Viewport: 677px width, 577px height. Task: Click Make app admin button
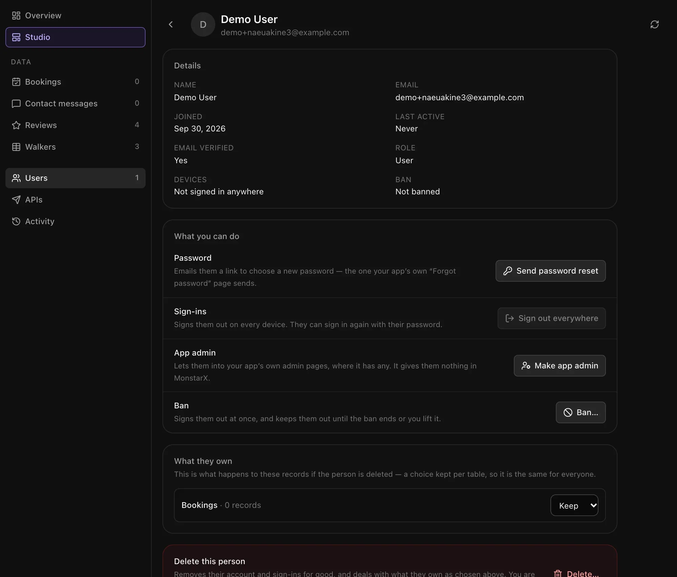(560, 366)
